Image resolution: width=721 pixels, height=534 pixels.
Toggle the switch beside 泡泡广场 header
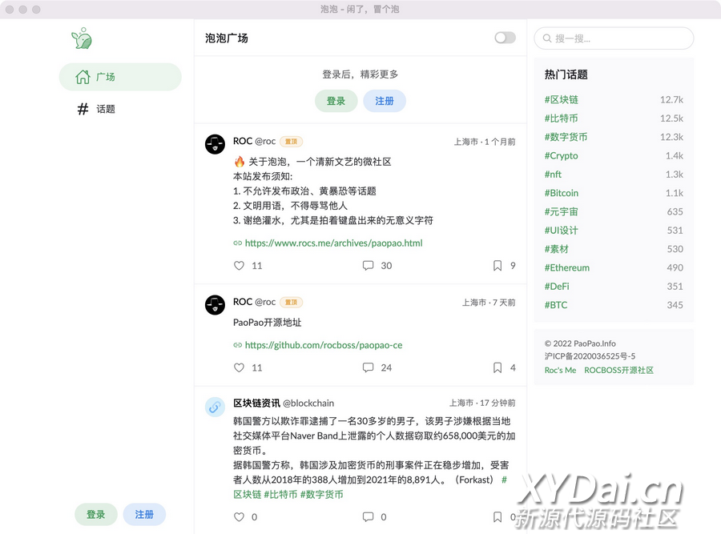(x=505, y=38)
